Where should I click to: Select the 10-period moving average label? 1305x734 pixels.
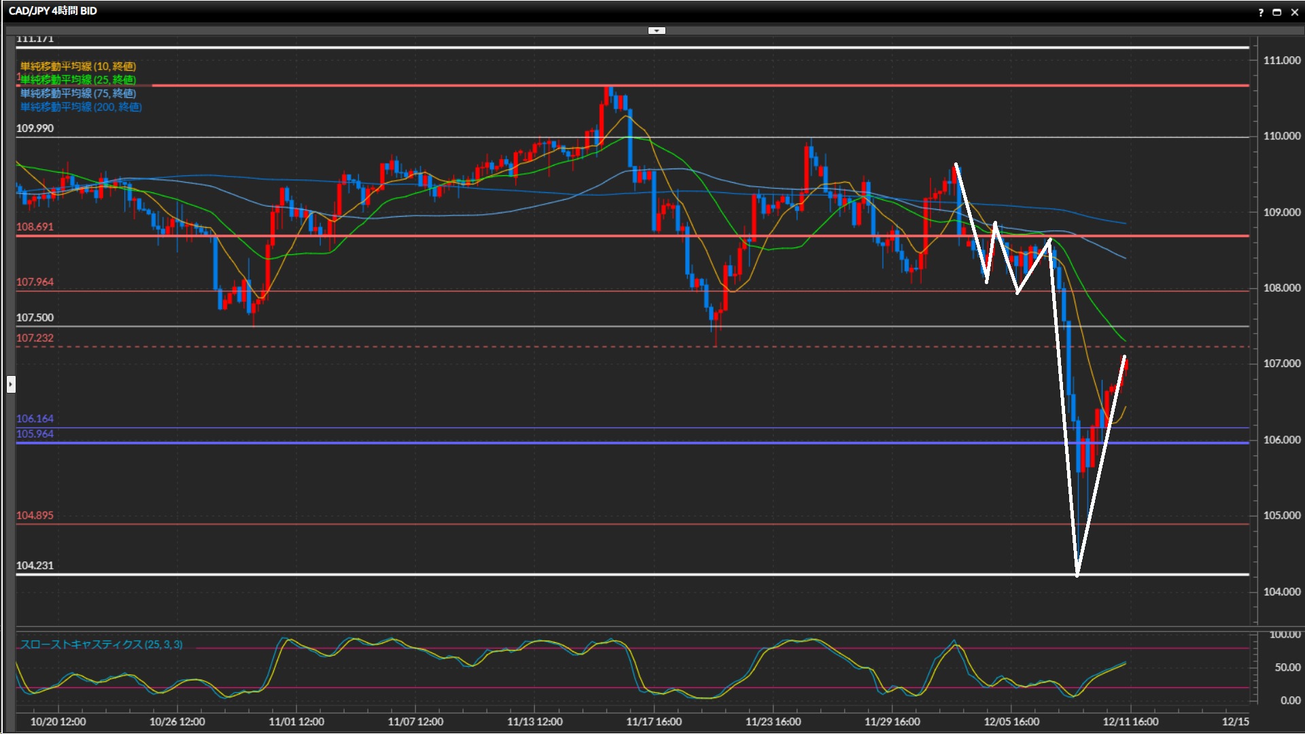[78, 66]
